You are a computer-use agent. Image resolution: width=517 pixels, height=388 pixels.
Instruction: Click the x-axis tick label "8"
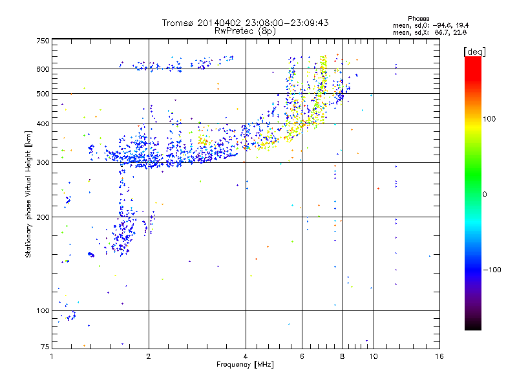coord(343,356)
